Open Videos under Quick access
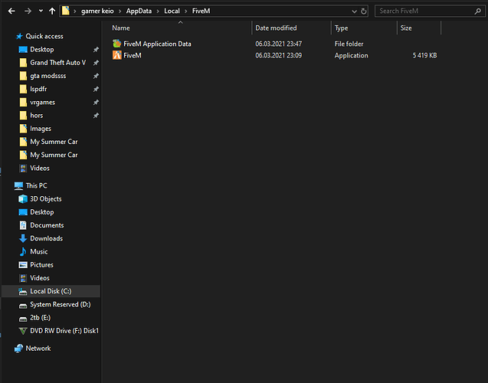Viewport: 488px width, 383px height. (40, 168)
